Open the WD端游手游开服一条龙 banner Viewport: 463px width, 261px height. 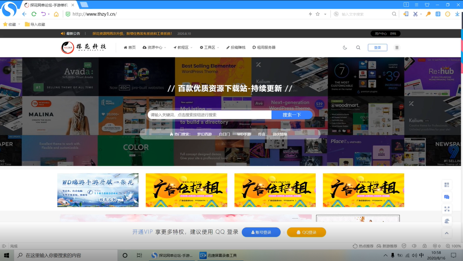(98, 190)
